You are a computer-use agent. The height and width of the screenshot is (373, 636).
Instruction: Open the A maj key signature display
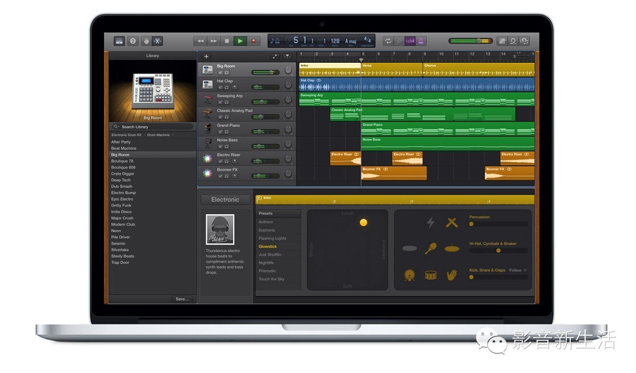coord(350,41)
